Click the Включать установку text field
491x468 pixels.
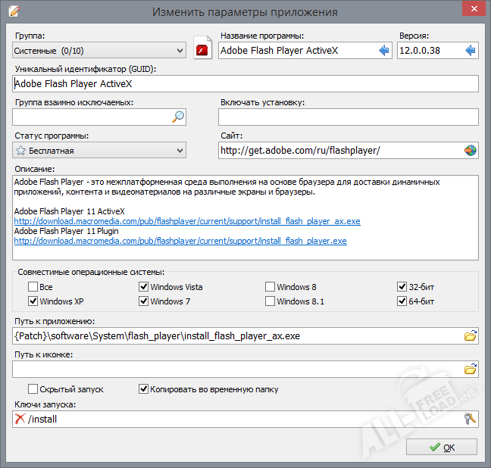tap(349, 117)
